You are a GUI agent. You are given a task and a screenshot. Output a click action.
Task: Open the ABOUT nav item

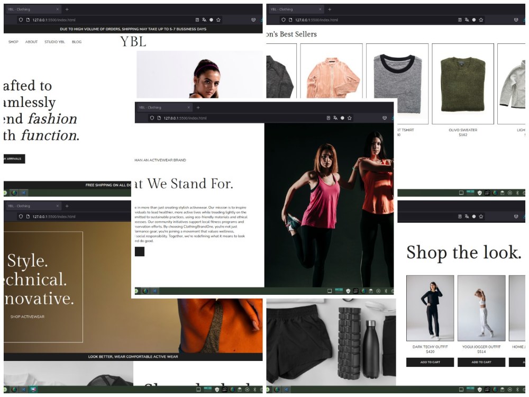[31, 42]
